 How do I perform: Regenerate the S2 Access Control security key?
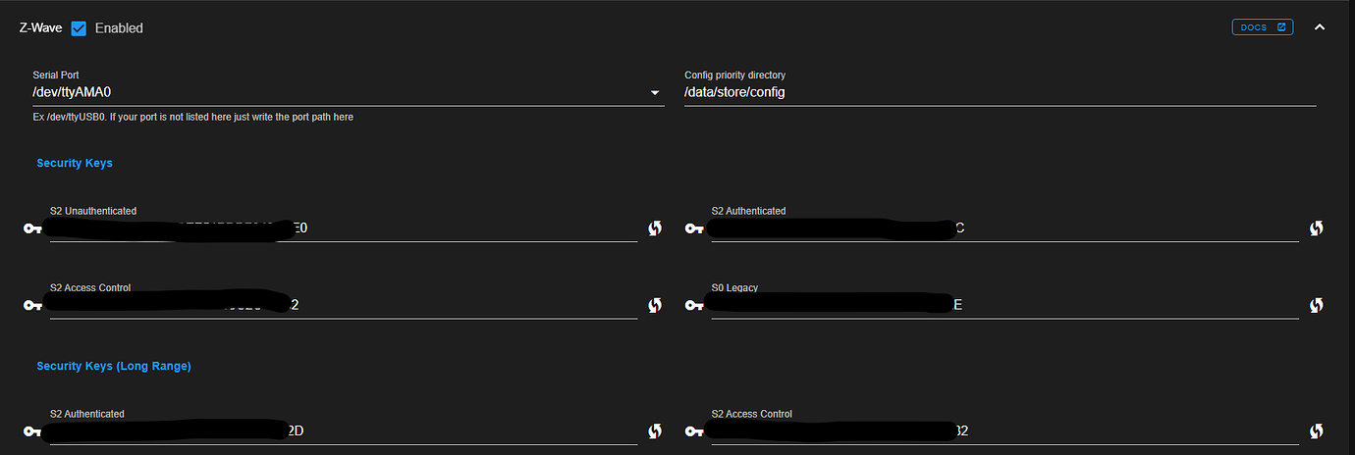click(x=655, y=305)
